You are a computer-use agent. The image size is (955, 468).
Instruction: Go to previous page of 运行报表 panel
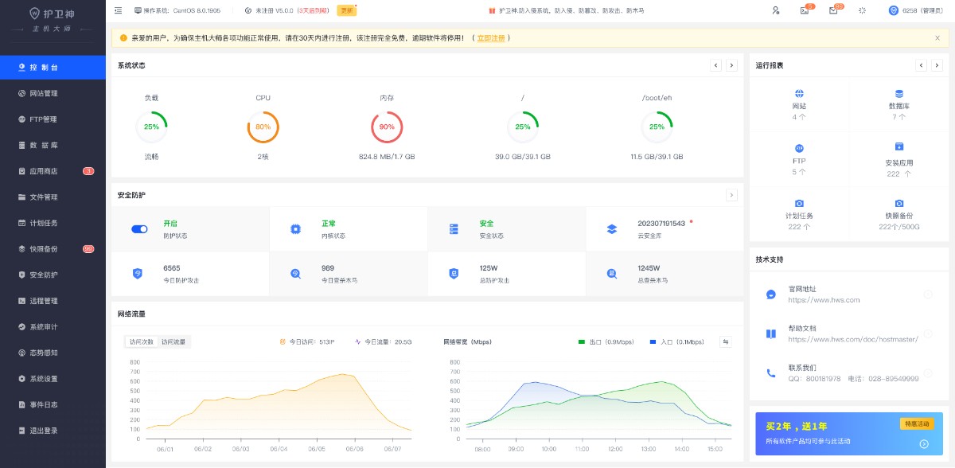tap(922, 65)
